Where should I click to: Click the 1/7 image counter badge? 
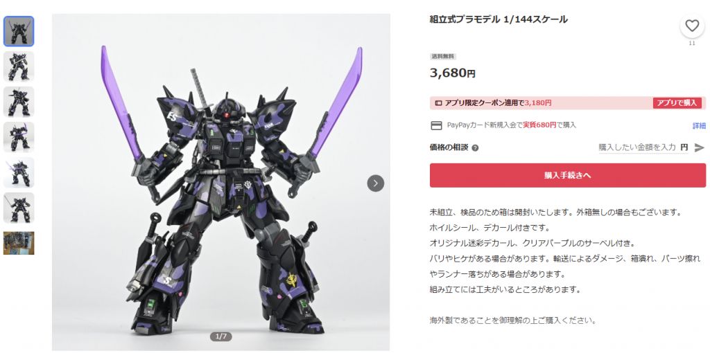tap(221, 336)
